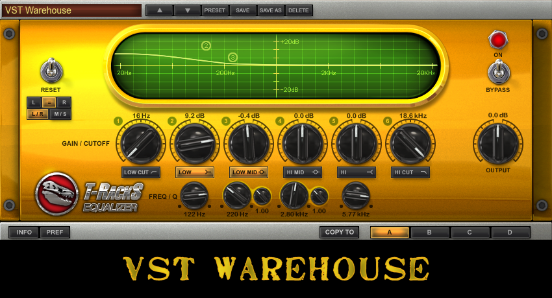Flip the BYPASS toggle switch
The height and width of the screenshot is (298, 552).
pyautogui.click(x=498, y=72)
